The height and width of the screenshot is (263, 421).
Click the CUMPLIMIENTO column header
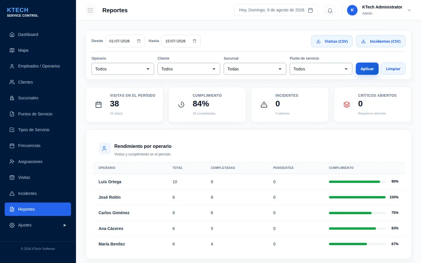(341, 168)
